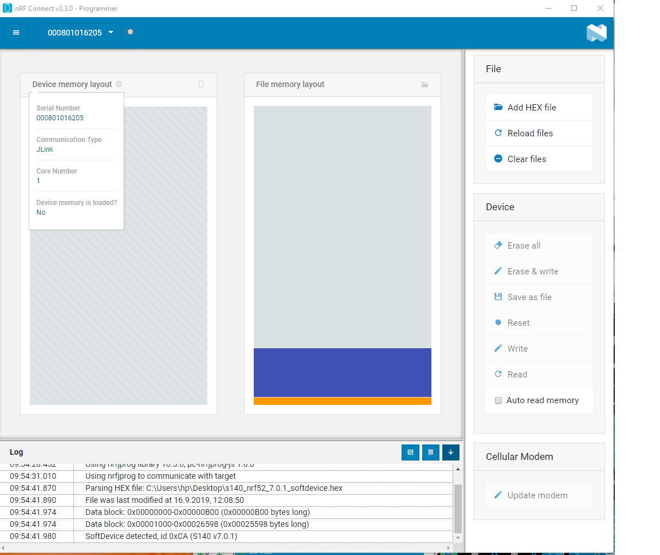Open device selector dropdown 000801016205
The height and width of the screenshot is (555, 660).
click(x=80, y=33)
